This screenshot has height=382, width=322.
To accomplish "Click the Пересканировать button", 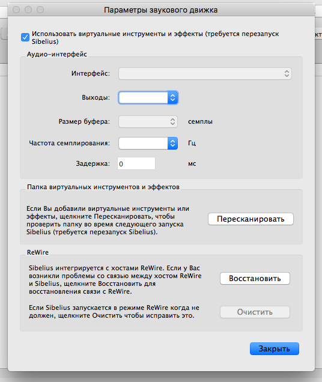I will point(251,219).
